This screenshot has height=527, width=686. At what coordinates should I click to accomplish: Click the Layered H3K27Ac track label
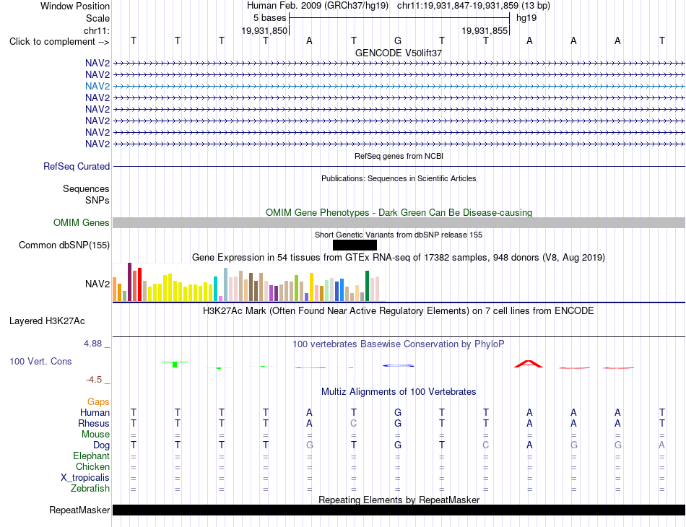47,321
